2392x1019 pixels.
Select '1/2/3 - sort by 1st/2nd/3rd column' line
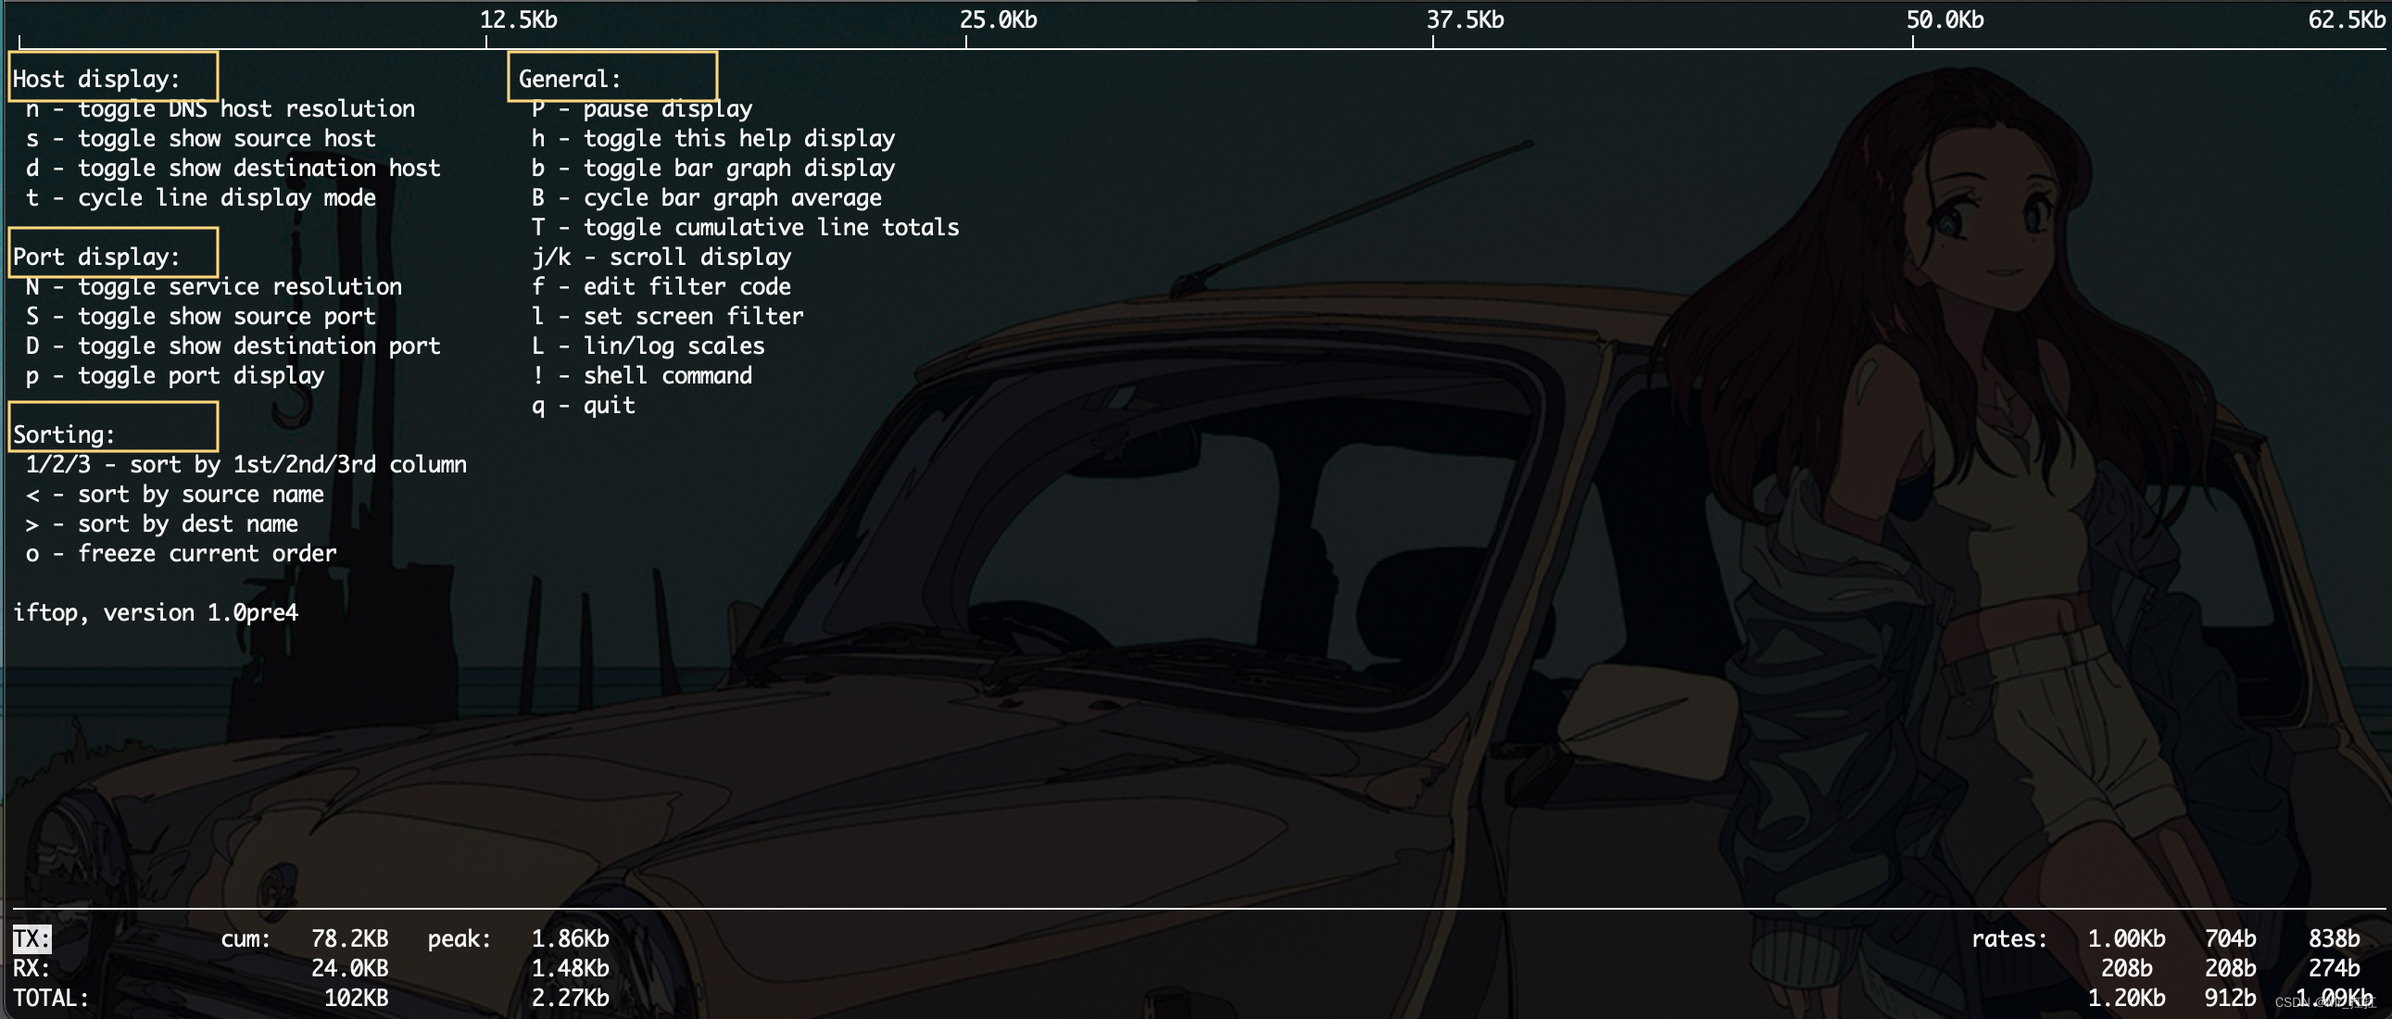coord(246,464)
